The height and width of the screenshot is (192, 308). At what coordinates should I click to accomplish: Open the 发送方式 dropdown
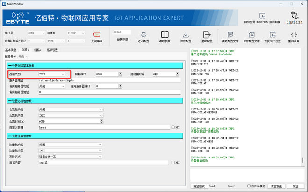coord(70,157)
